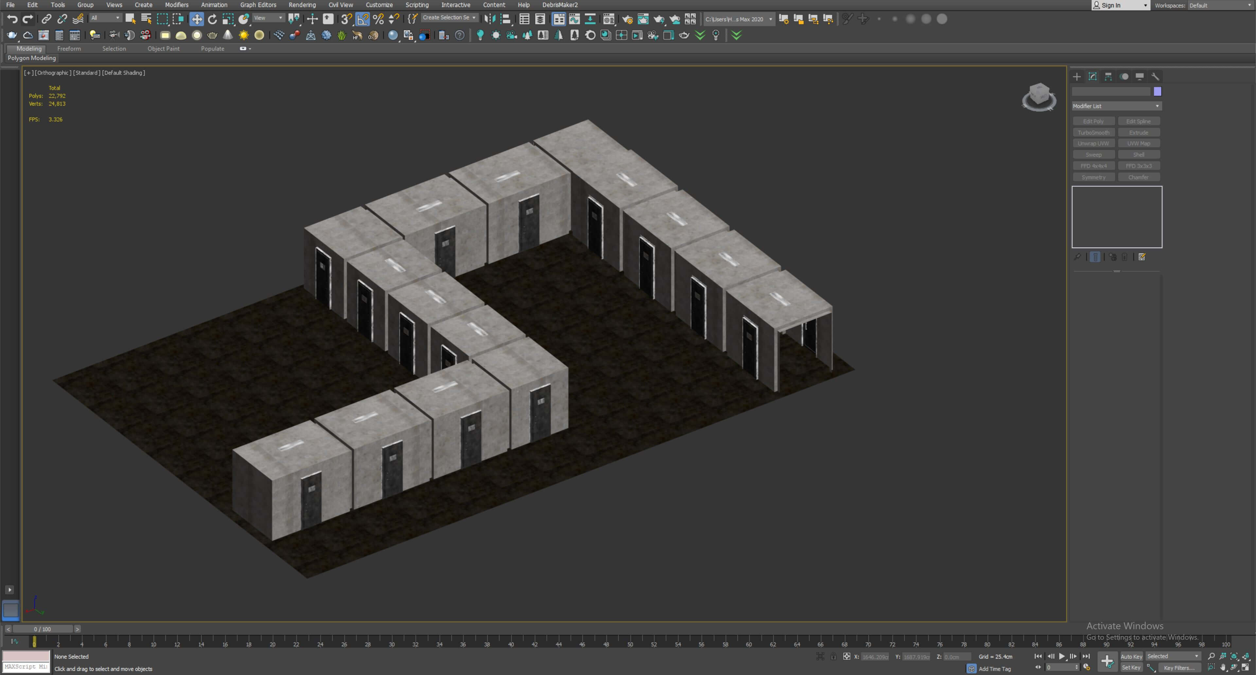
Task: Click the Undo arrow icon
Action: [12, 19]
